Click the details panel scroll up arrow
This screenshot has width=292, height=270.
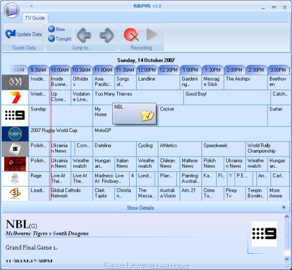[x=287, y=217]
